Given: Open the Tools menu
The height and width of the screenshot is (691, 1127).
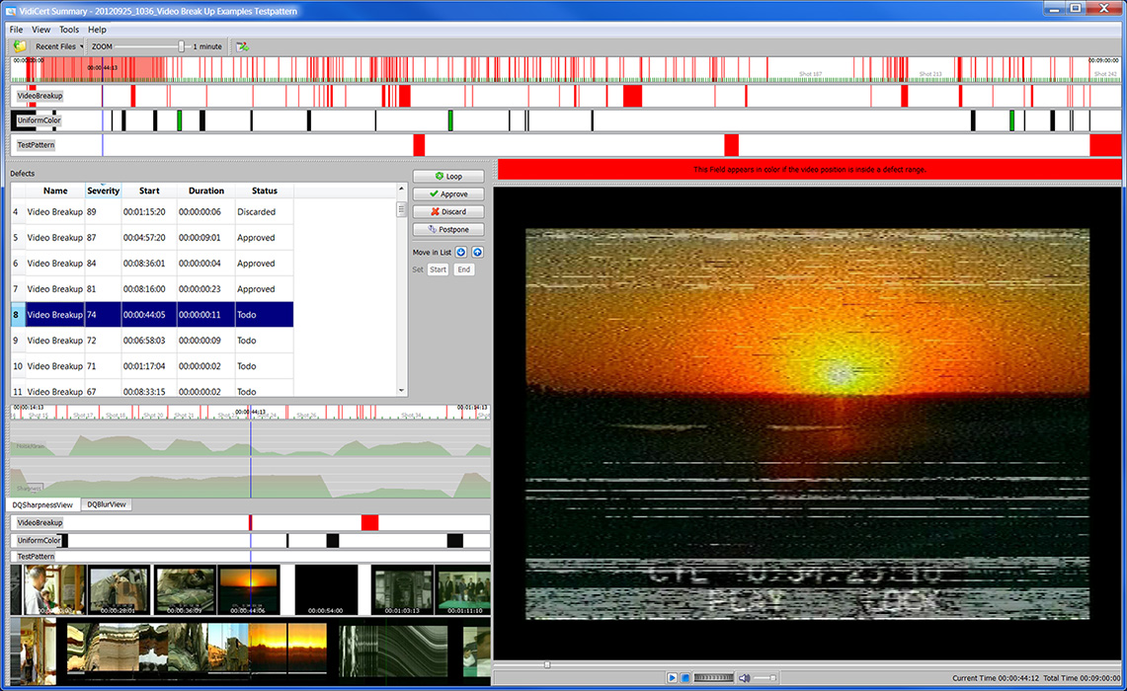Looking at the screenshot, I should click(69, 30).
